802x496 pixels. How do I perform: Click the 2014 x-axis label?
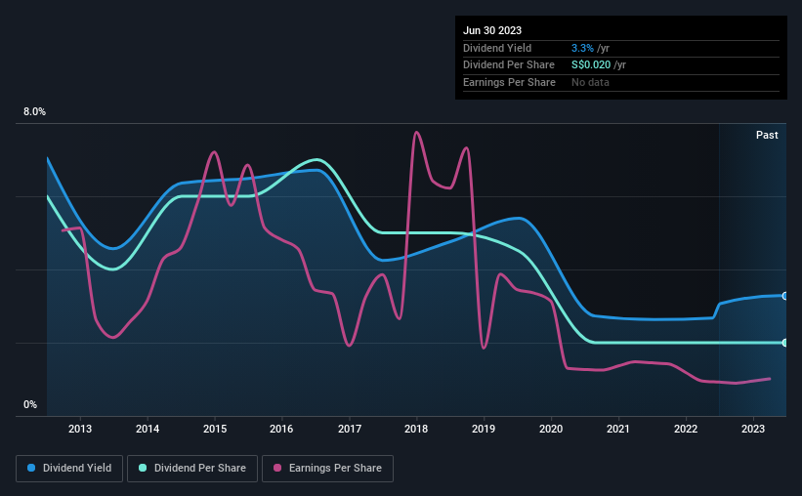pyautogui.click(x=148, y=429)
